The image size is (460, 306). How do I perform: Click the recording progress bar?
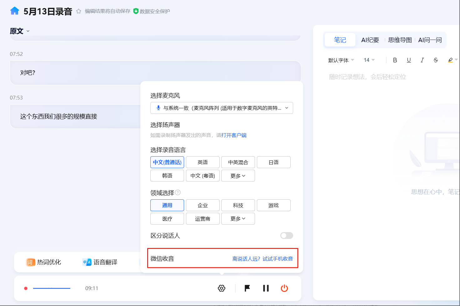(x=52, y=288)
